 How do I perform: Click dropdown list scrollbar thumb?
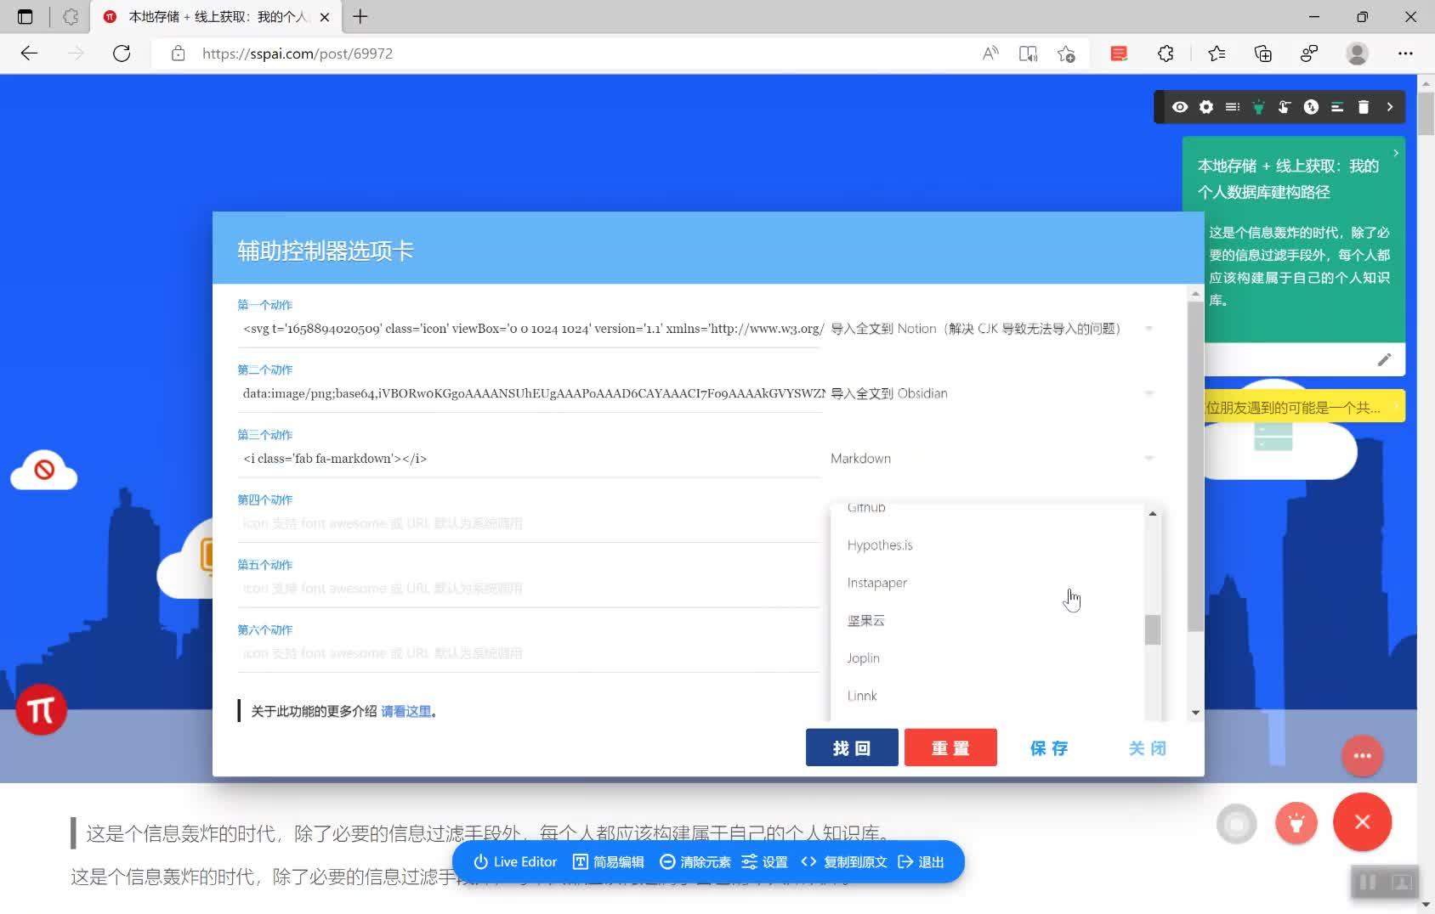(x=1152, y=629)
